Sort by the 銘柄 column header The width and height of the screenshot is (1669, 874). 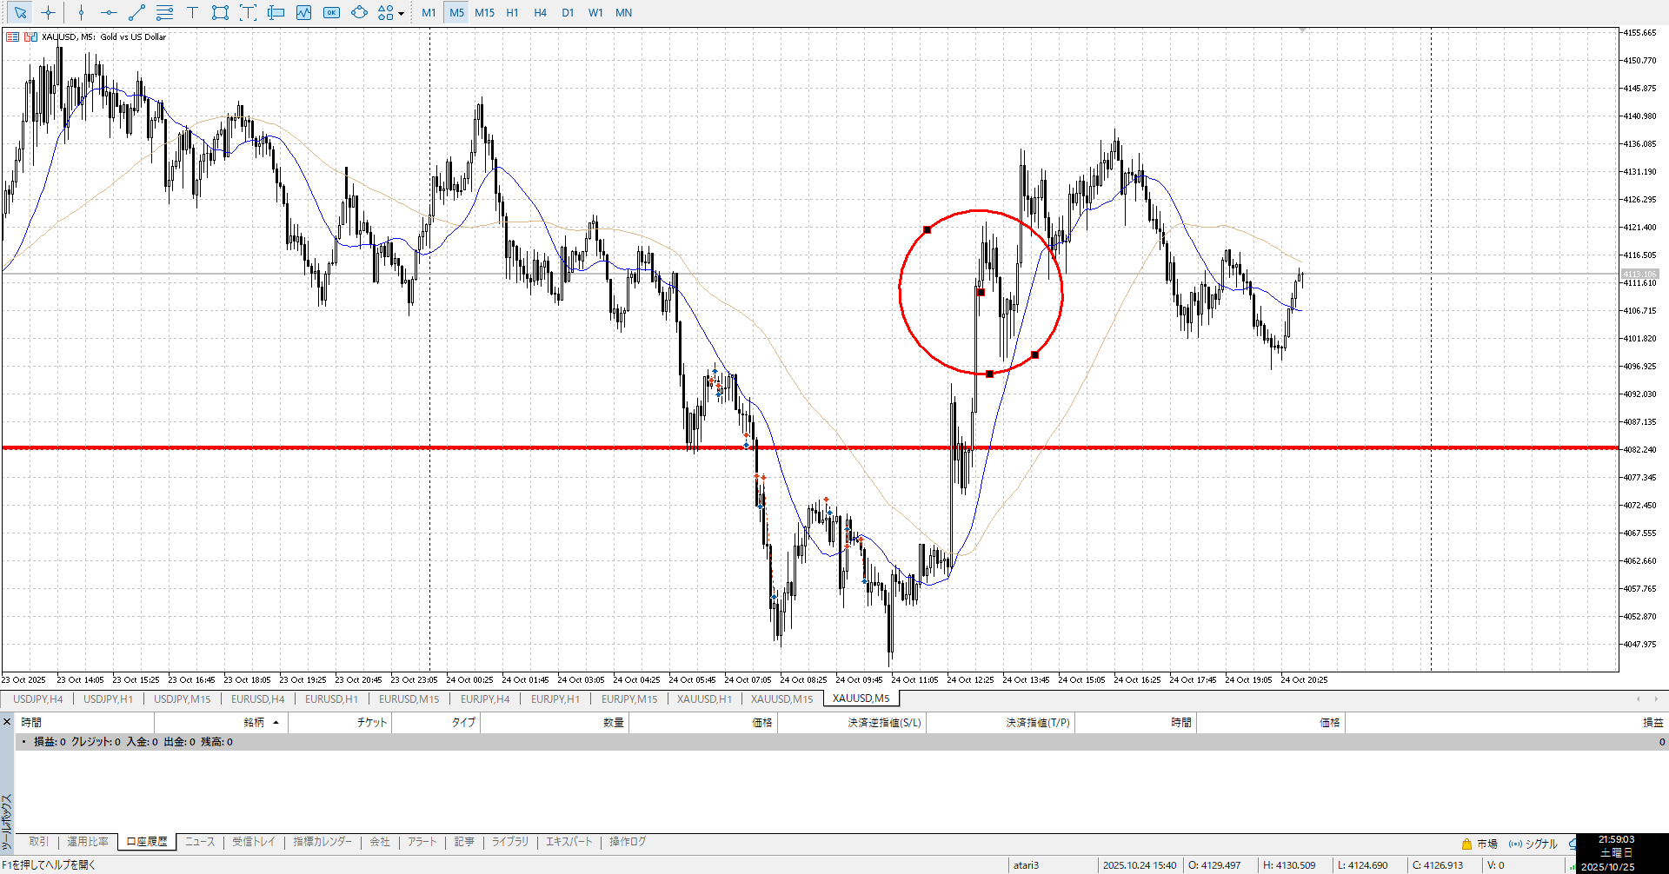[254, 722]
